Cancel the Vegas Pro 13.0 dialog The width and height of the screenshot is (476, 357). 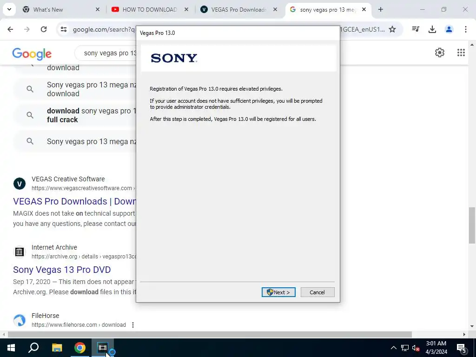point(317,292)
